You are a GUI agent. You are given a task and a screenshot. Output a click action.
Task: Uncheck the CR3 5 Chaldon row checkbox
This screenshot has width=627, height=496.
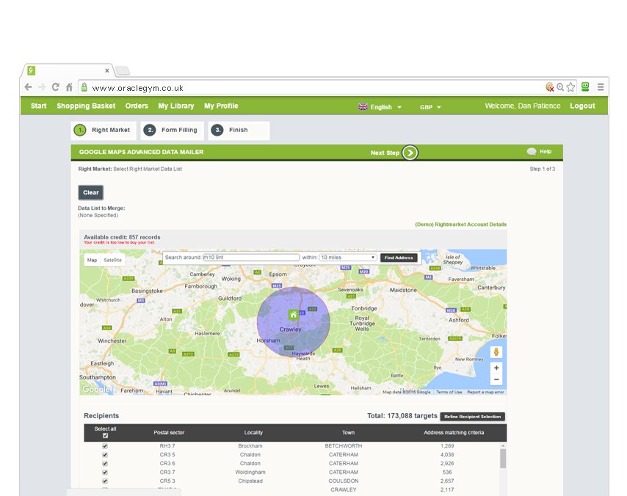[105, 455]
